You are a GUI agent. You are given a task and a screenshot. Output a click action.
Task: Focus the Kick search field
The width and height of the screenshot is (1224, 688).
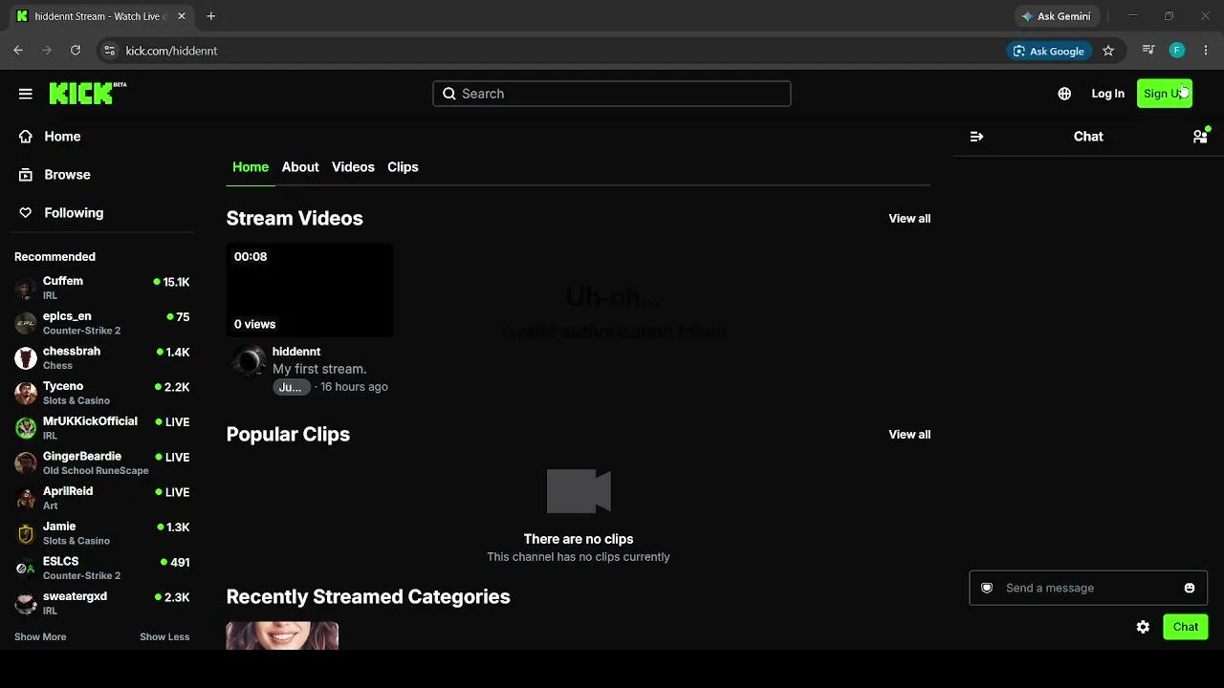coord(612,94)
